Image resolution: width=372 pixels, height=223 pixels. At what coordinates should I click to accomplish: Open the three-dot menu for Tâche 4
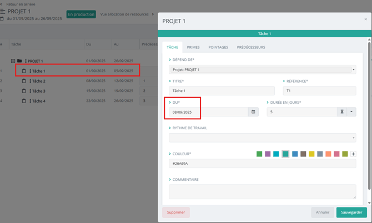click(x=30, y=101)
